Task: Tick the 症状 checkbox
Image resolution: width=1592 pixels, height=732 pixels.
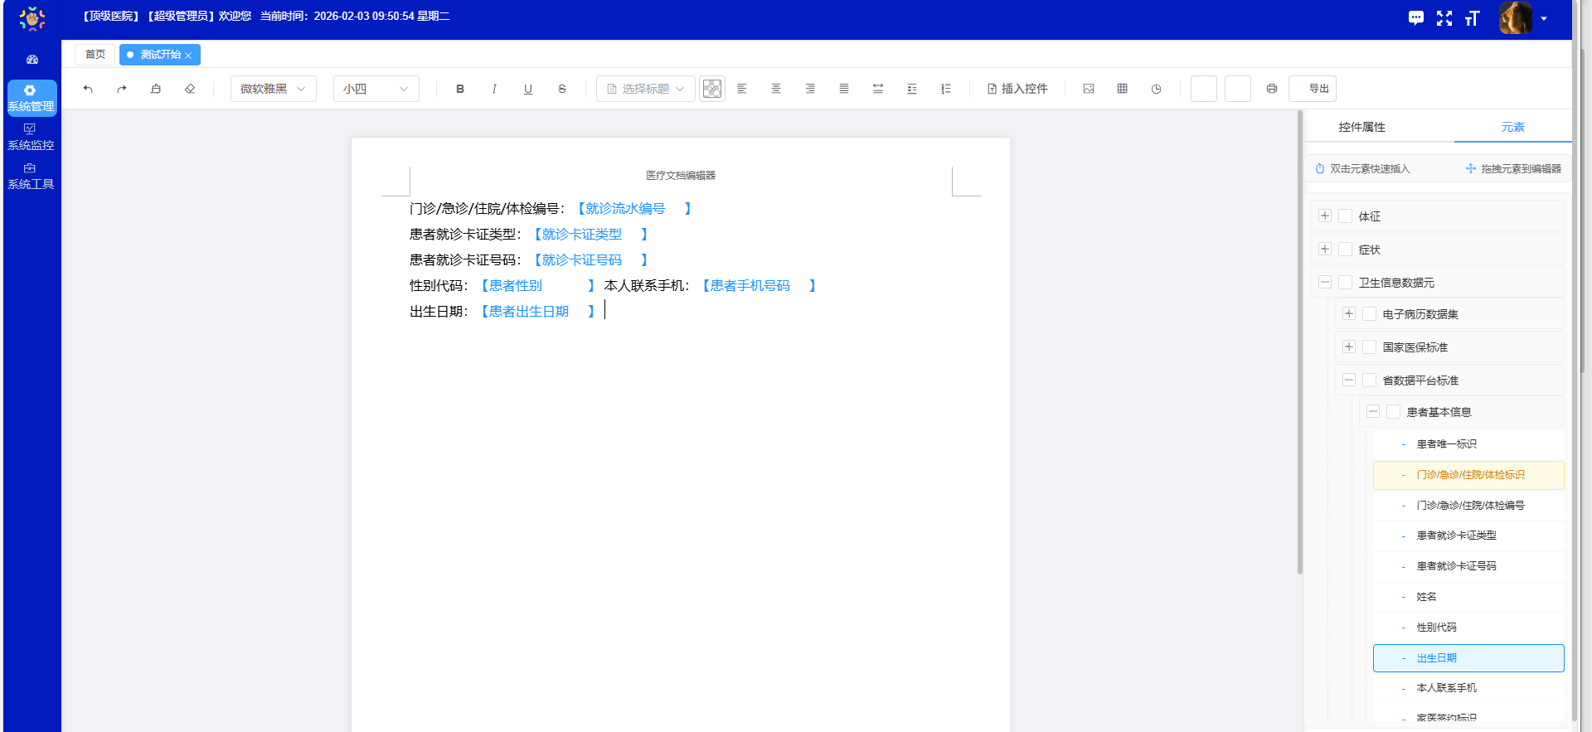Action: pyautogui.click(x=1346, y=250)
